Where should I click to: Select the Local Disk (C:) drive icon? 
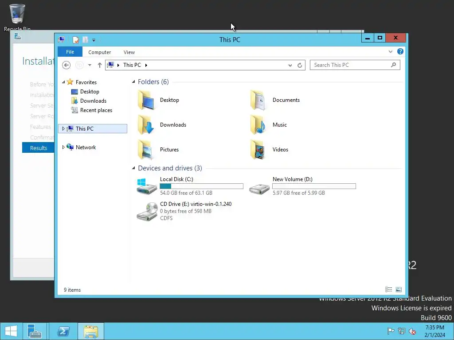(x=147, y=186)
